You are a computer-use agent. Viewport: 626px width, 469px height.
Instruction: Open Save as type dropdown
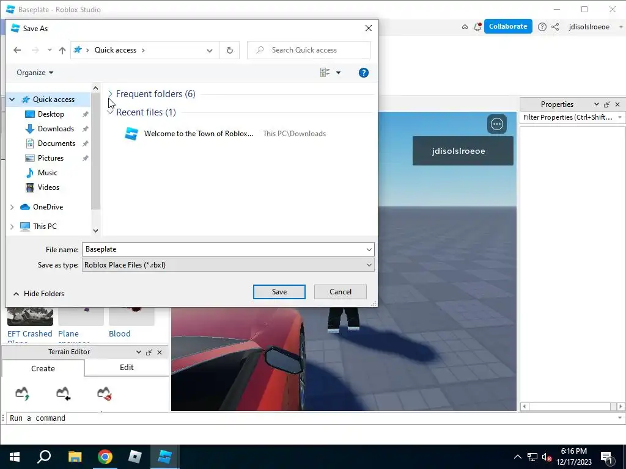pyautogui.click(x=228, y=265)
